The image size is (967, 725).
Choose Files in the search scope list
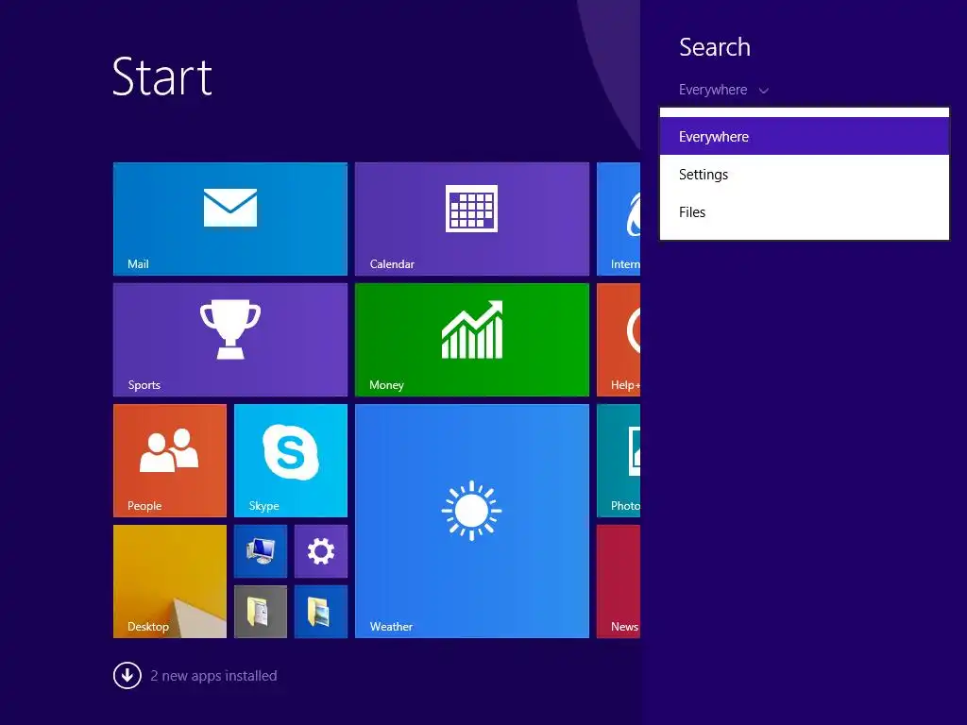pos(805,212)
